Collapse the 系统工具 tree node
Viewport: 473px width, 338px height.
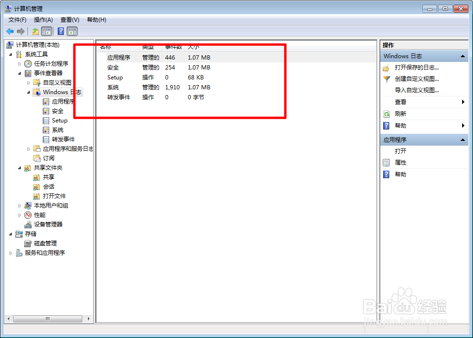click(x=10, y=54)
